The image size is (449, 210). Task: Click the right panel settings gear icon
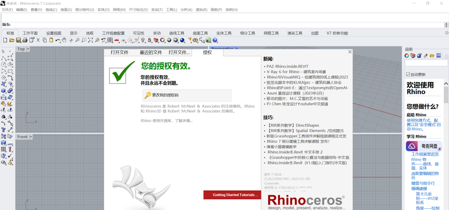click(x=447, y=56)
